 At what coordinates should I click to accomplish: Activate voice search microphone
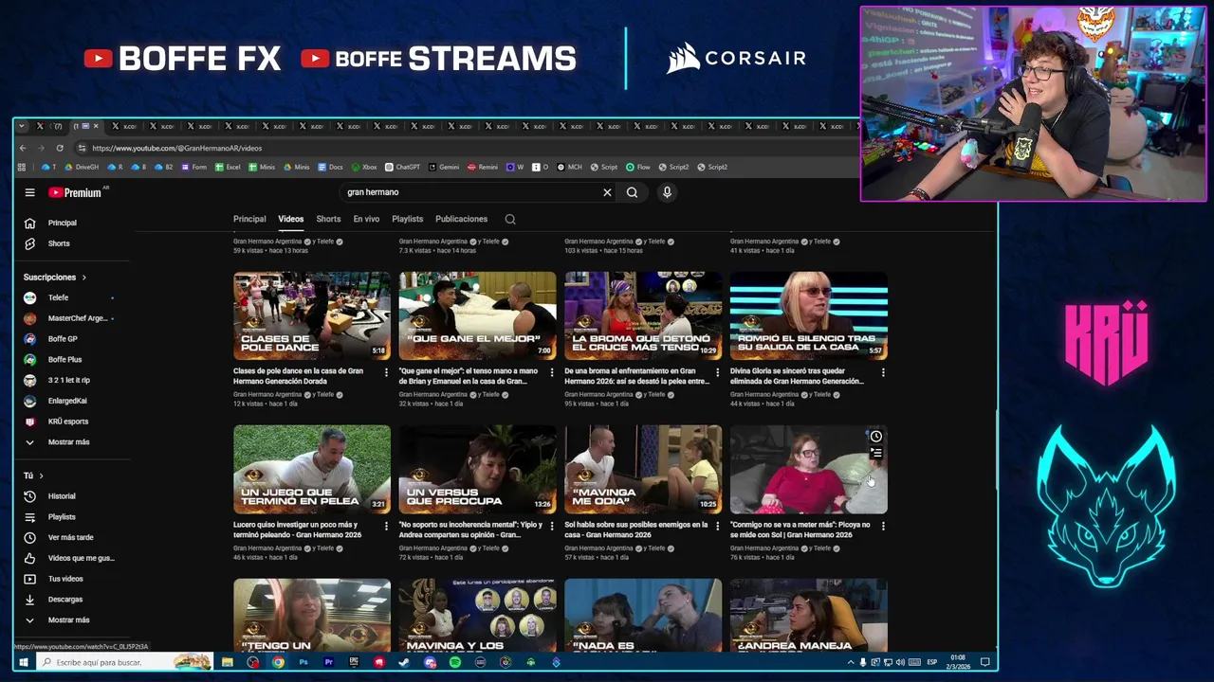click(x=667, y=192)
